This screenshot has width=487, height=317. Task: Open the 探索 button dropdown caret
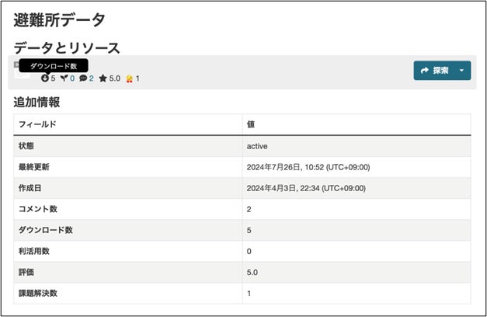tap(461, 71)
